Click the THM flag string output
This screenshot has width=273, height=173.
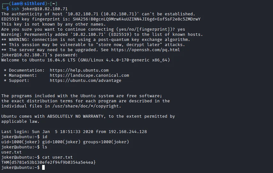point(49,162)
